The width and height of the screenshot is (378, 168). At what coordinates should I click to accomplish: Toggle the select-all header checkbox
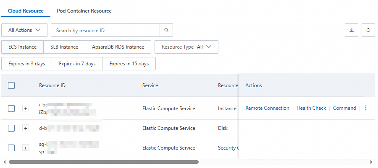click(11, 85)
